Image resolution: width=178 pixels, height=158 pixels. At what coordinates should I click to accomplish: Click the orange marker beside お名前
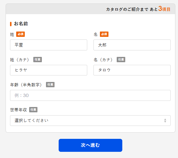tap(11, 24)
